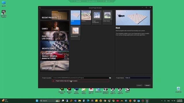Screen dimensions: 184x103
Task: Click the Project Location path field
Action: (80, 78)
